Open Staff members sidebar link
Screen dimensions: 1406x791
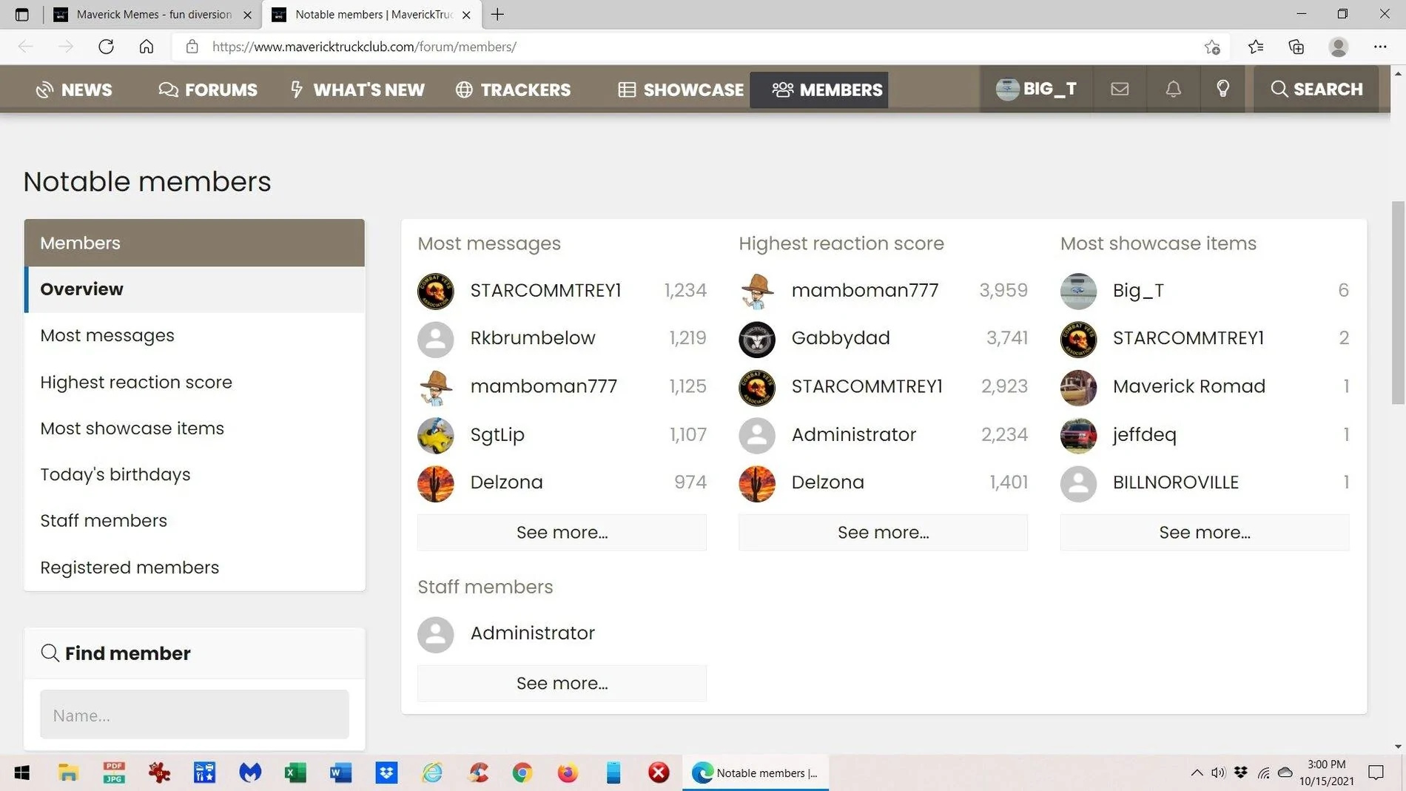[104, 520]
